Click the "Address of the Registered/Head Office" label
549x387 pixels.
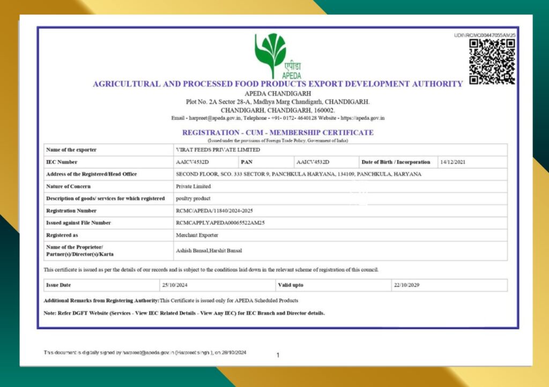coord(91,174)
